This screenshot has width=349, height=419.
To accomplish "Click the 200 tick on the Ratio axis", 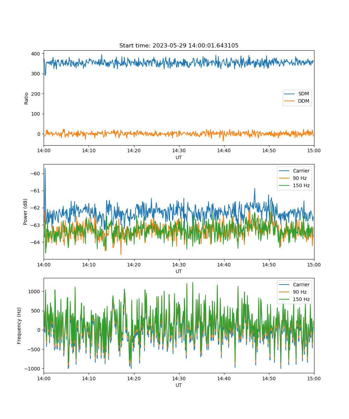I will click(36, 94).
